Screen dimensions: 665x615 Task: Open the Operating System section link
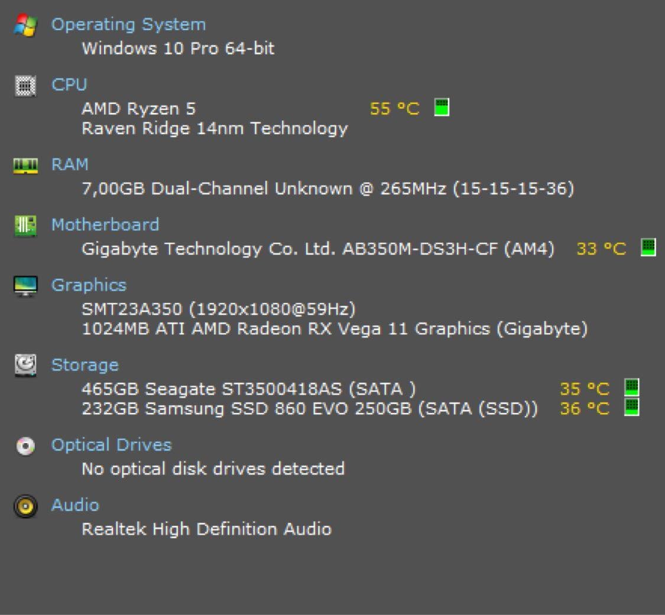(x=128, y=25)
